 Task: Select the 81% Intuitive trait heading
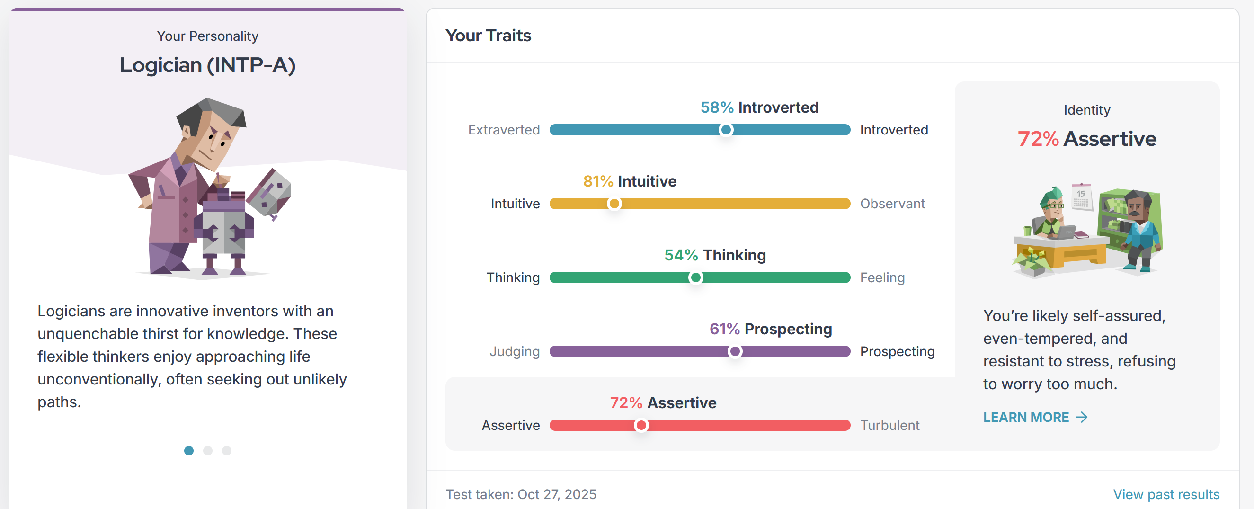tap(630, 181)
